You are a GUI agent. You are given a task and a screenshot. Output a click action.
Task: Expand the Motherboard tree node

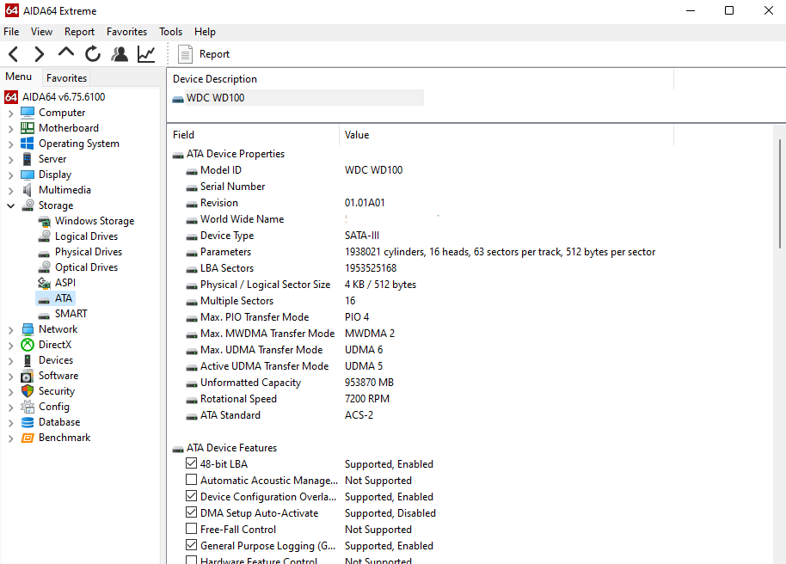pos(10,129)
